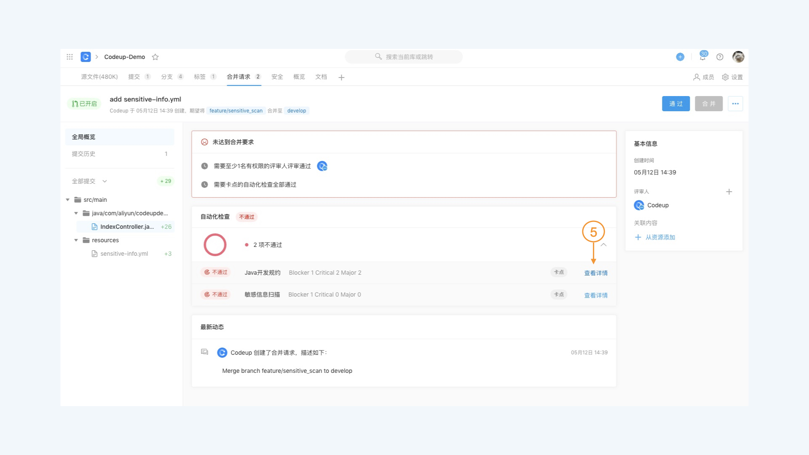
Task: Click the blue plus create icon
Action: point(680,57)
